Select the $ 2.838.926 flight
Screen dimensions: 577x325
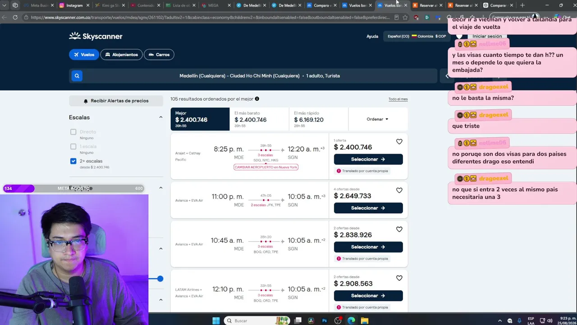click(368, 247)
